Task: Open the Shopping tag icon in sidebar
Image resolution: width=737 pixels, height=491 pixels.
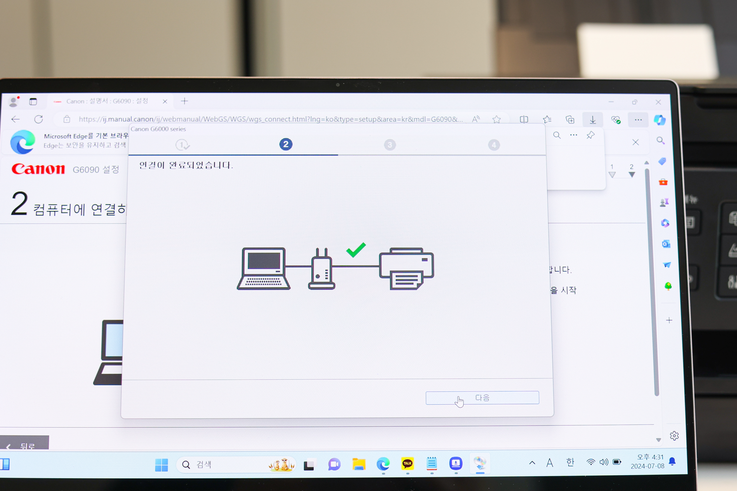Action: pos(662,161)
